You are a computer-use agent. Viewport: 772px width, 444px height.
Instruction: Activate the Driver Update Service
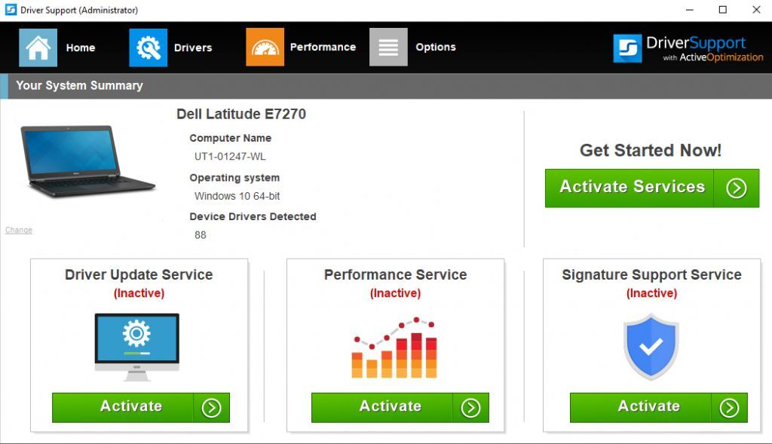click(141, 408)
